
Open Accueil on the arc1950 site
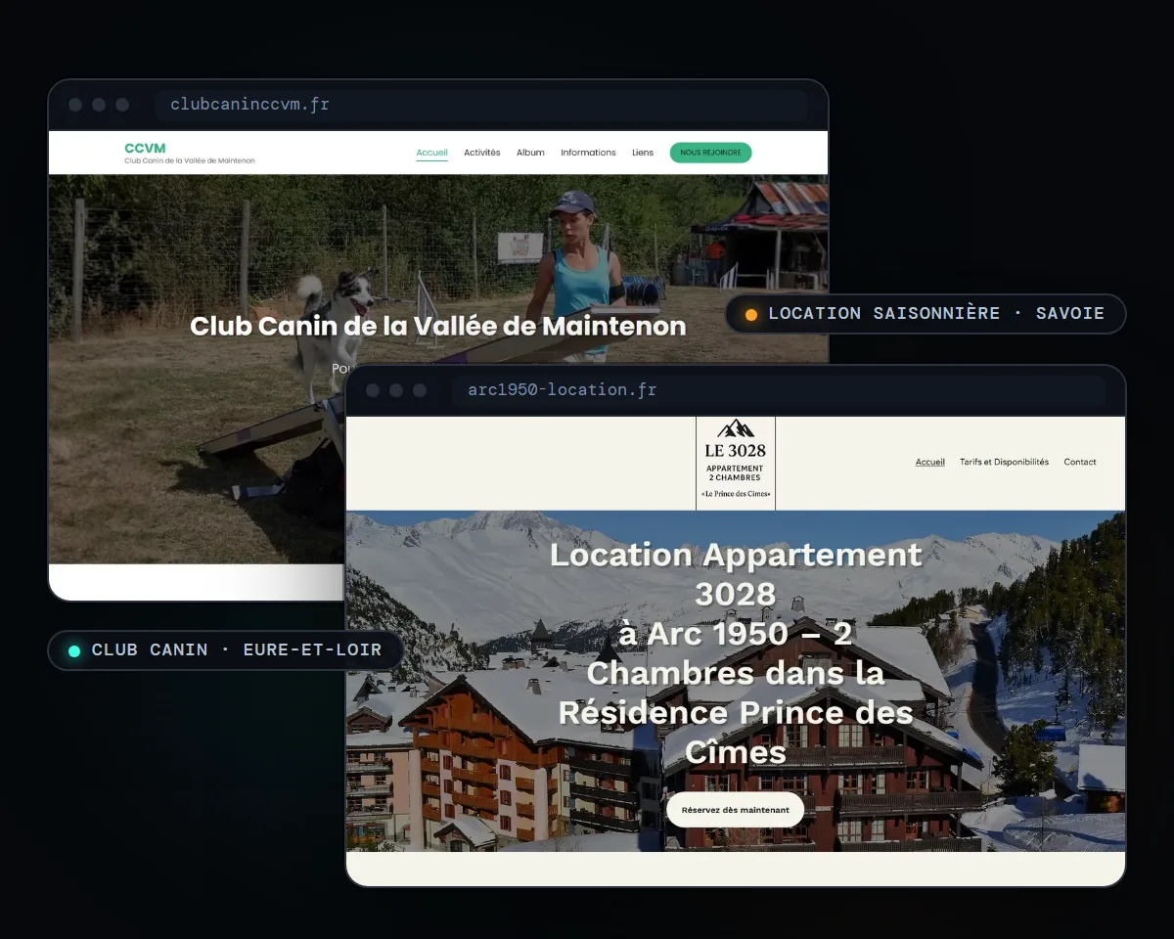pyautogui.click(x=930, y=462)
